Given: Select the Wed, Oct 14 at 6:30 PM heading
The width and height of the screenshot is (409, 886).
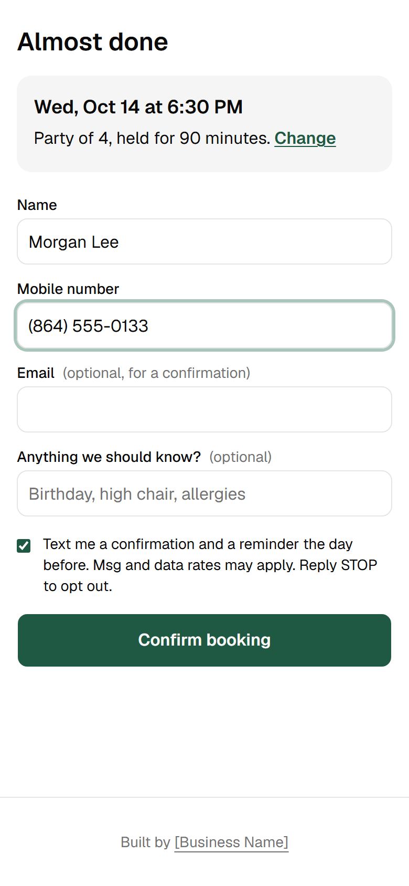Looking at the screenshot, I should tap(138, 107).
